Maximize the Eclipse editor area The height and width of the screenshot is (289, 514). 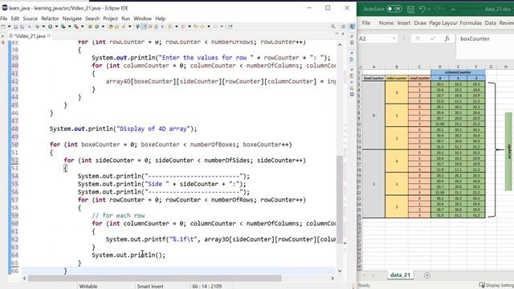click(343, 34)
